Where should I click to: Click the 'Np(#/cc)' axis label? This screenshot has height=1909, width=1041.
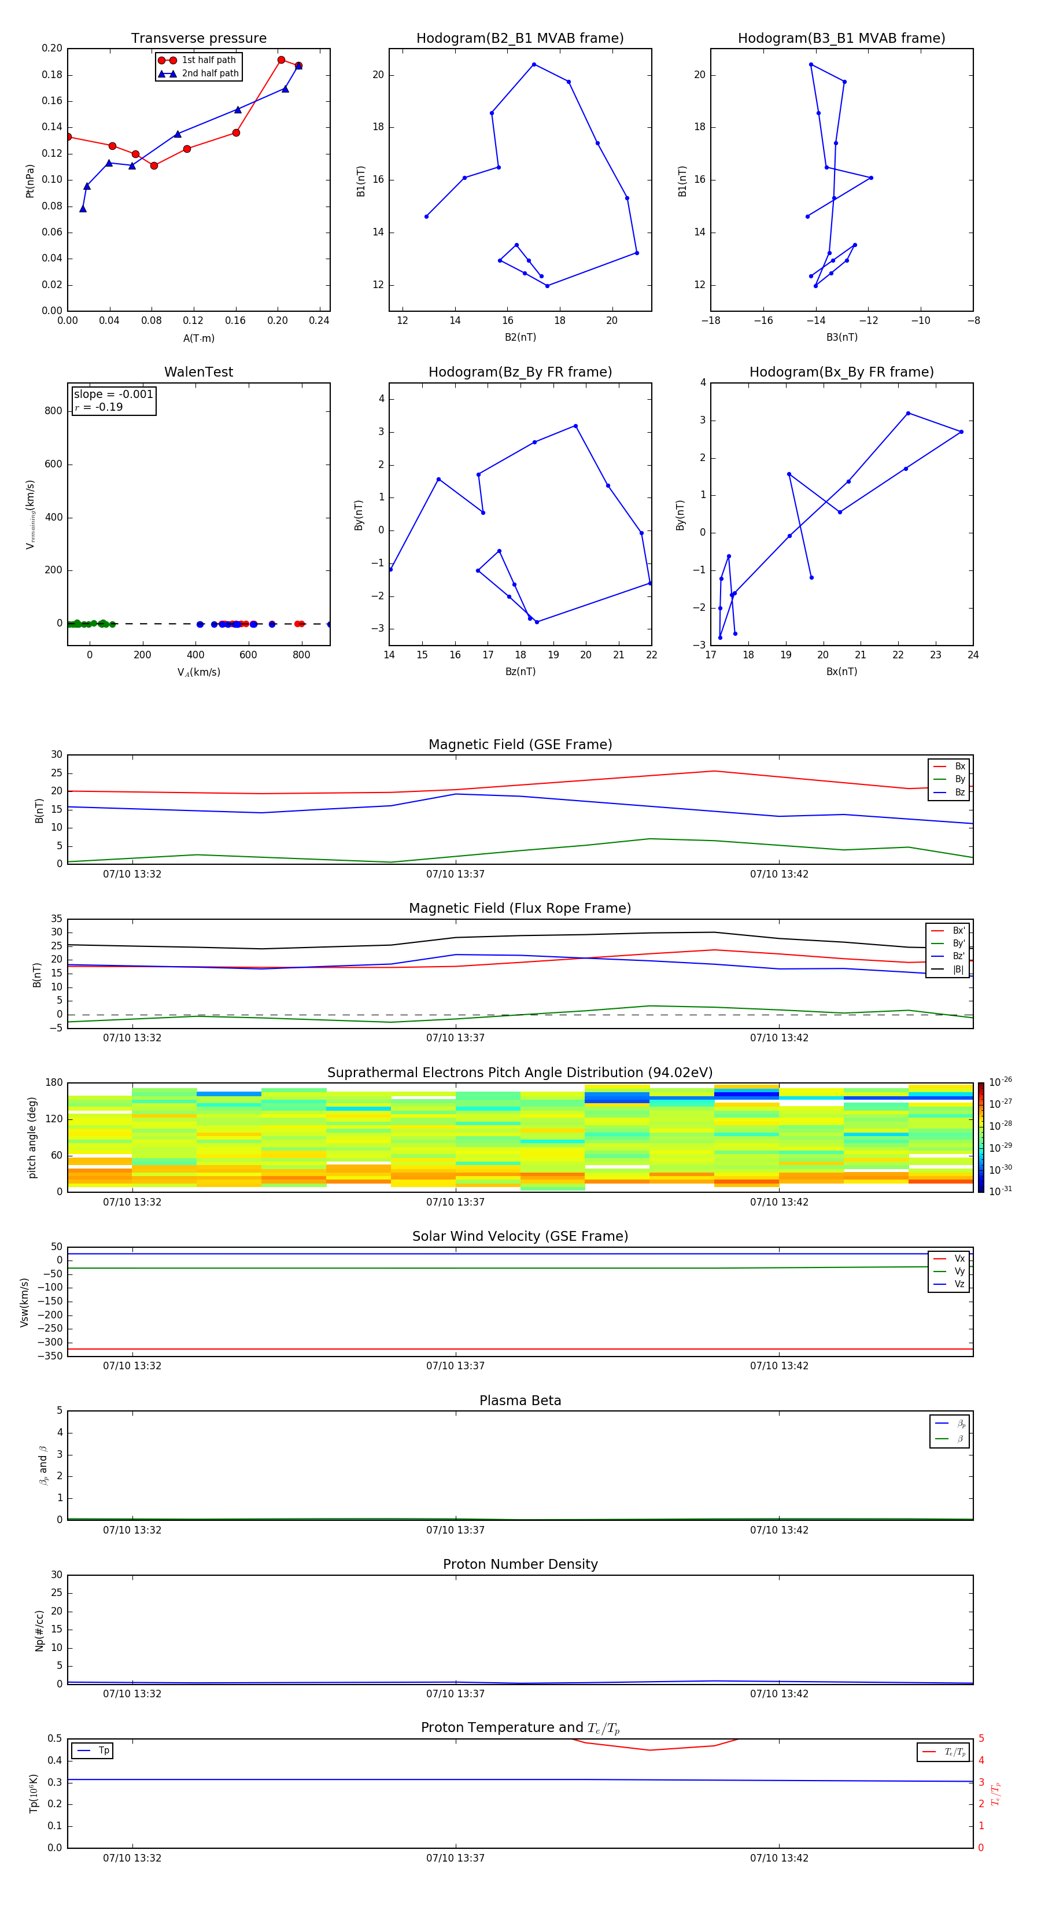point(39,1630)
